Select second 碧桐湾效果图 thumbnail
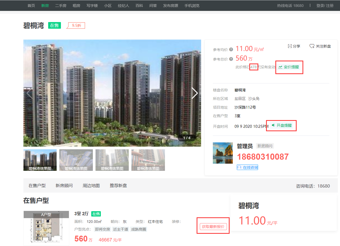Image resolution: width=340 pixels, height=246 pixels. (76, 160)
